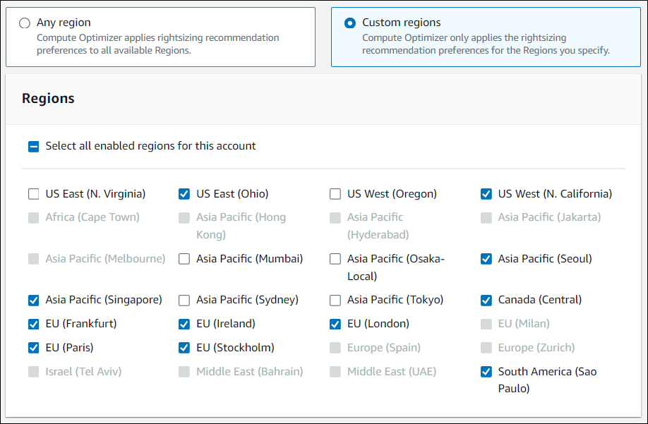
Task: Check Asia Pacific (Osaka-Local) region
Action: click(335, 259)
